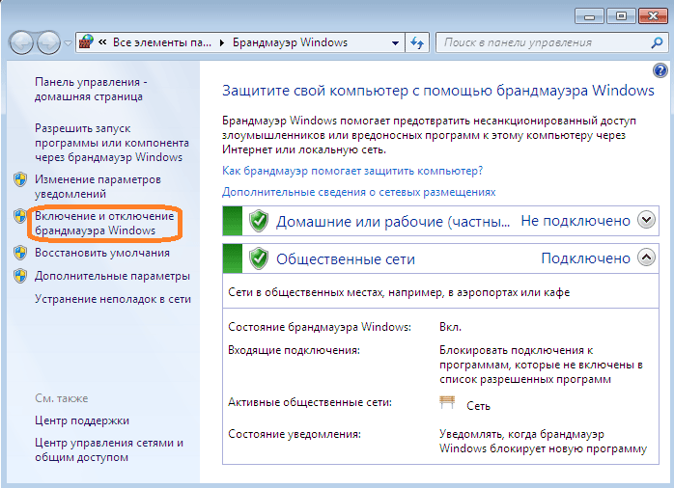
Task: Click the green shield icon for Общественные сети
Action: (x=259, y=258)
